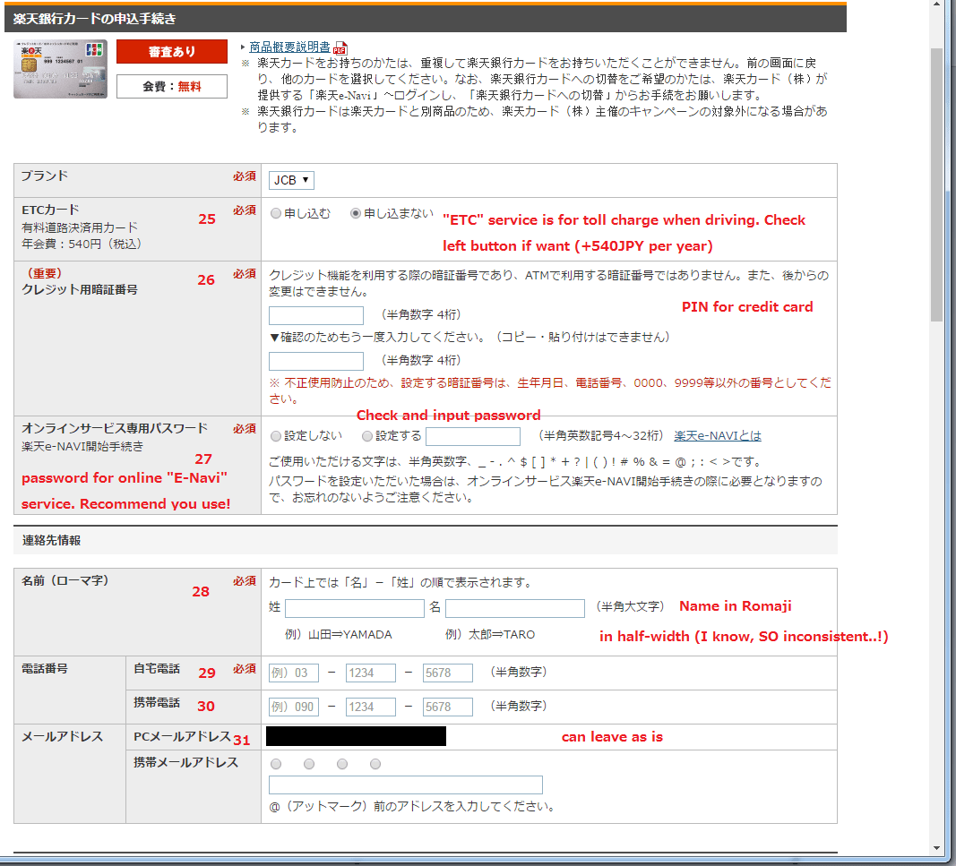
Task: Focus the 姓 romaji surname field
Action: point(354,608)
